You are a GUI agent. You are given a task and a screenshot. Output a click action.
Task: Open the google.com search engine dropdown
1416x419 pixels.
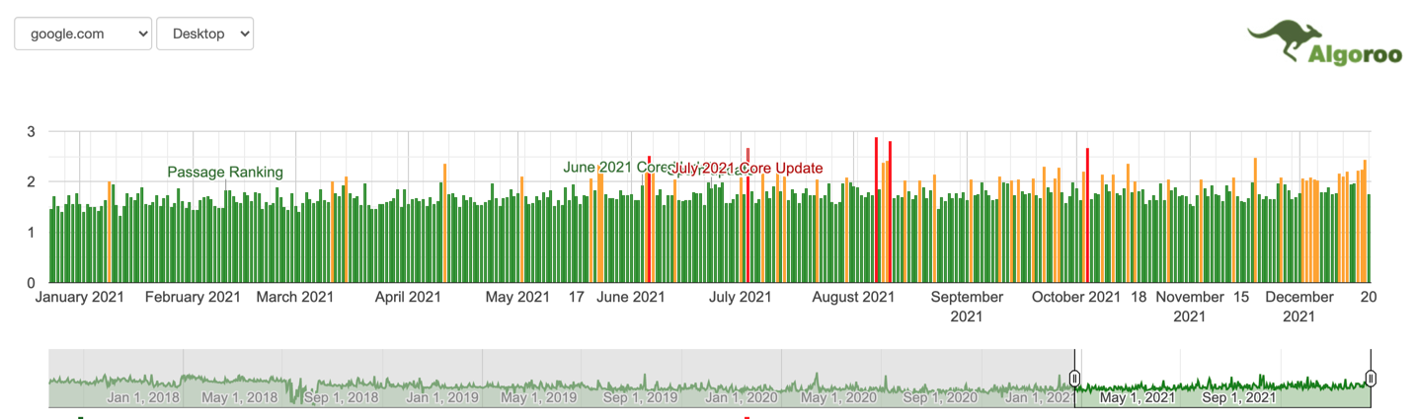83,34
